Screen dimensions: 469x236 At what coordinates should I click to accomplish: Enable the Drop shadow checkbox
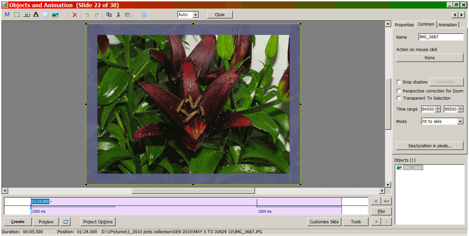399,82
